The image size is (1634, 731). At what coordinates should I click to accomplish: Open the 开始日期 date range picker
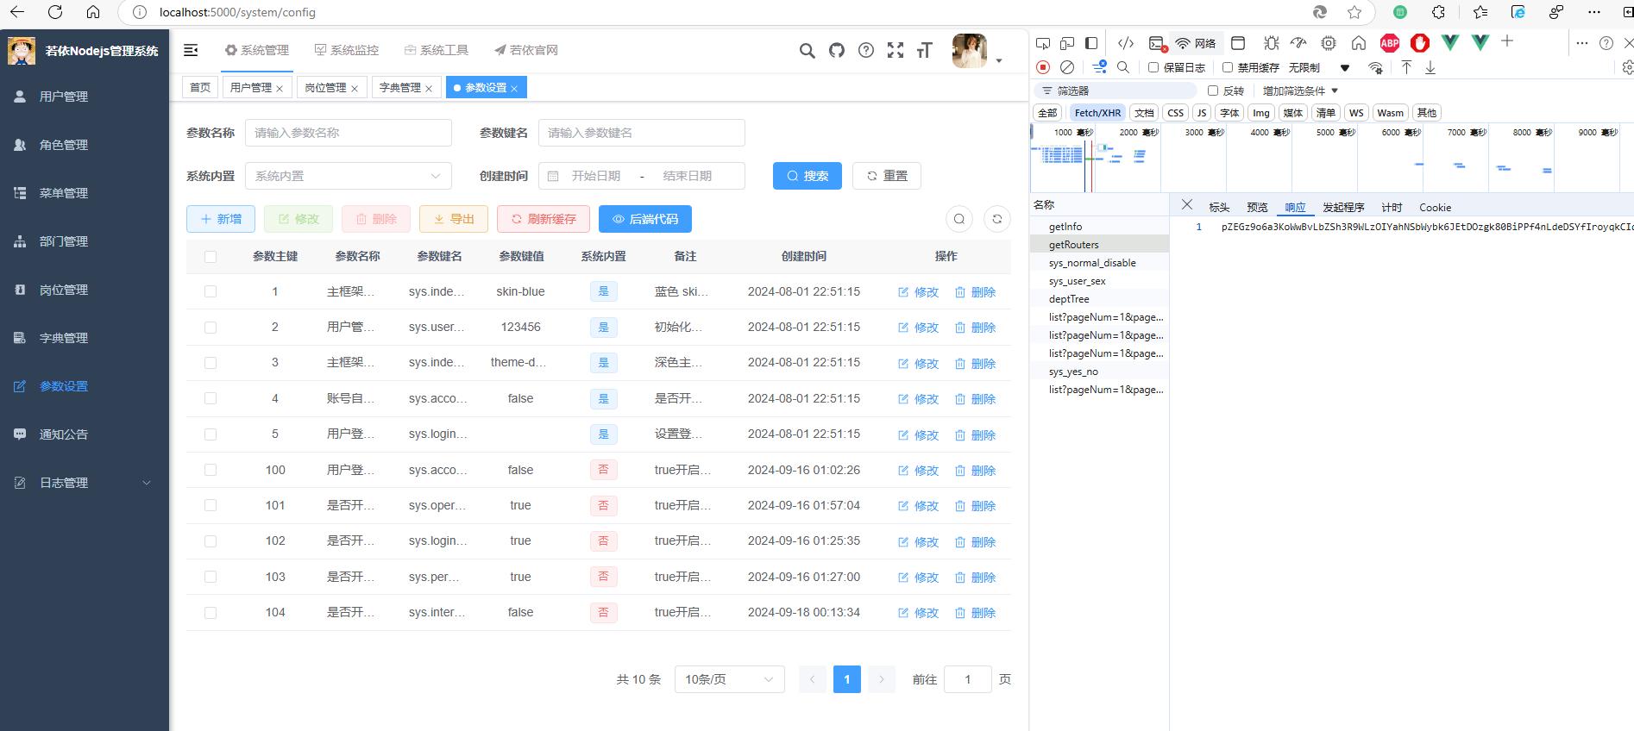[x=596, y=176]
